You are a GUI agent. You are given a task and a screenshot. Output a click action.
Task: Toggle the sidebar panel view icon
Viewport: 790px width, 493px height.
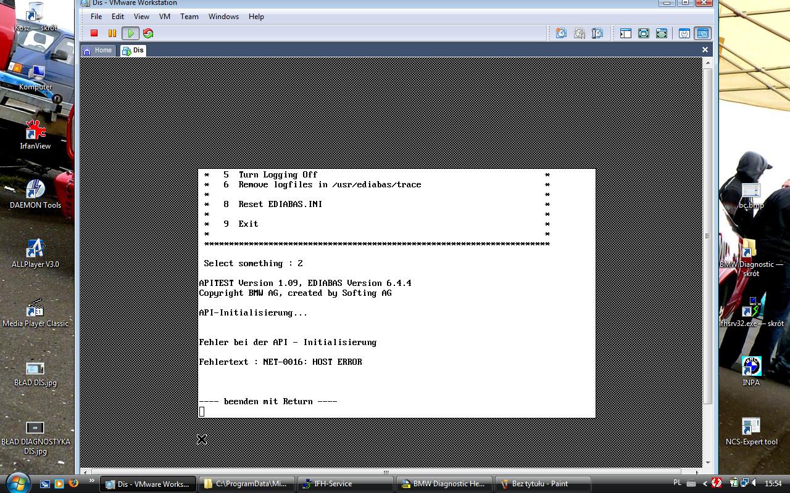tap(626, 33)
